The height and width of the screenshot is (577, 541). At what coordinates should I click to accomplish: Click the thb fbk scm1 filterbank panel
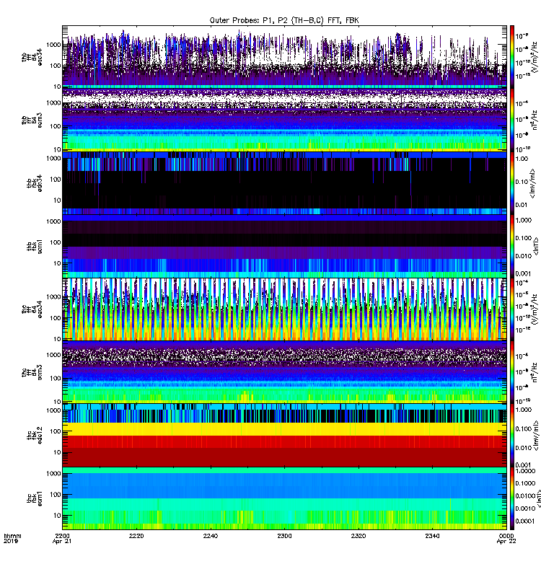click(x=284, y=246)
